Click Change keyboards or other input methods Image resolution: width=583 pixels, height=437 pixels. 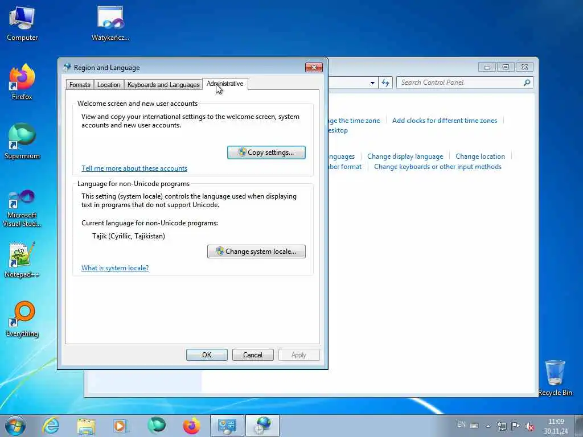(438, 167)
